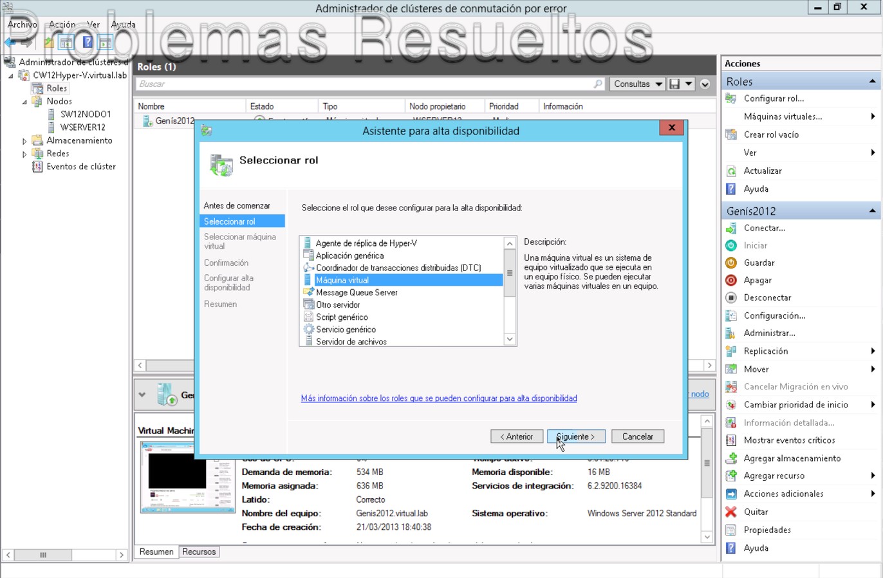Click the help question-mark toolbar icon
The image size is (883, 578).
pyautogui.click(x=88, y=42)
